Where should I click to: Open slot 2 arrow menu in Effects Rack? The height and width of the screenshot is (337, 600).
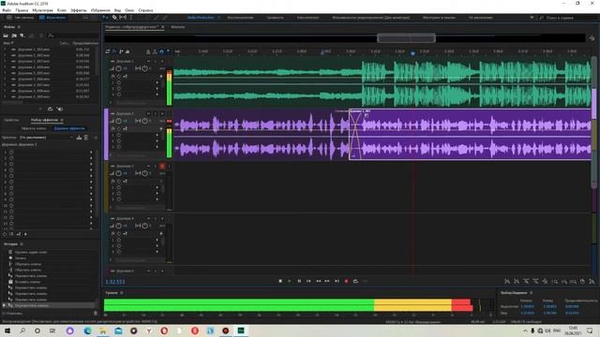coord(91,158)
